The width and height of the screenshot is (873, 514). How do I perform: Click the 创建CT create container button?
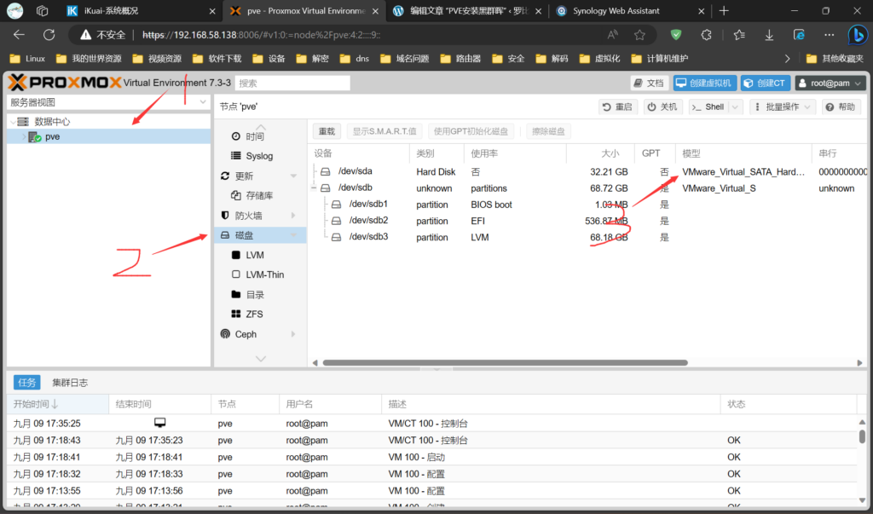(764, 83)
